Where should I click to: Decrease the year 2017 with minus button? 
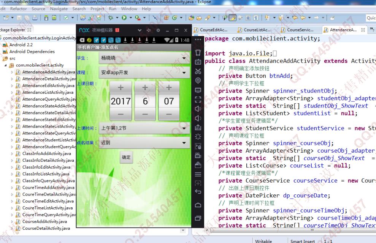pos(121,114)
